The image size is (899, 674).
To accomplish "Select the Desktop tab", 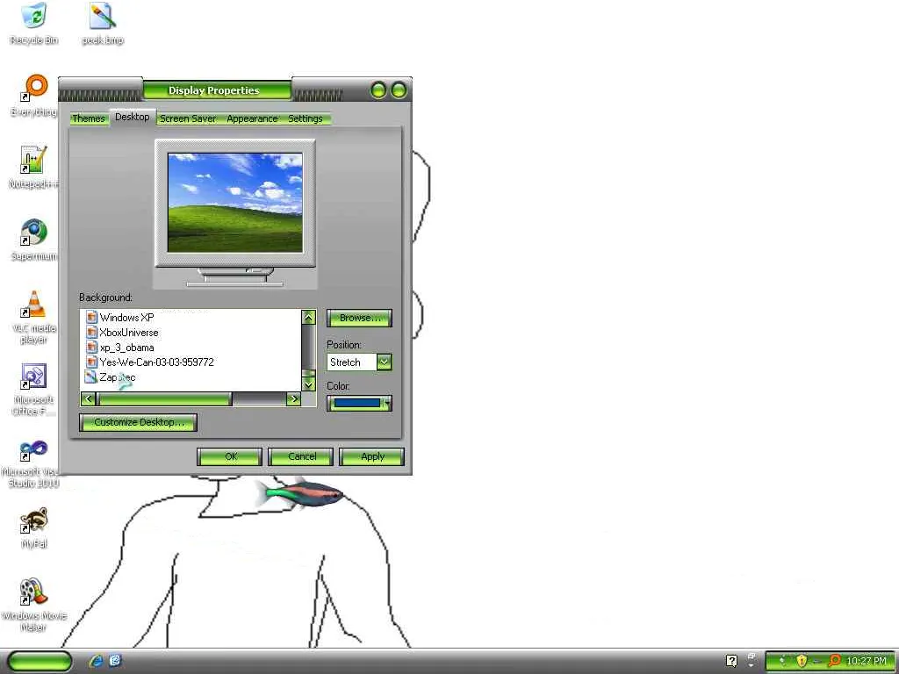I will click(x=132, y=117).
